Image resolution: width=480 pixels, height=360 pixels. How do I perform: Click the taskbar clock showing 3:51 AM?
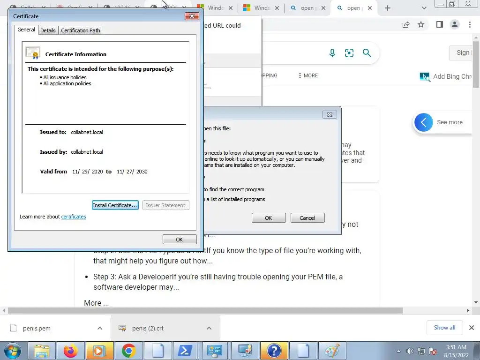456,351
